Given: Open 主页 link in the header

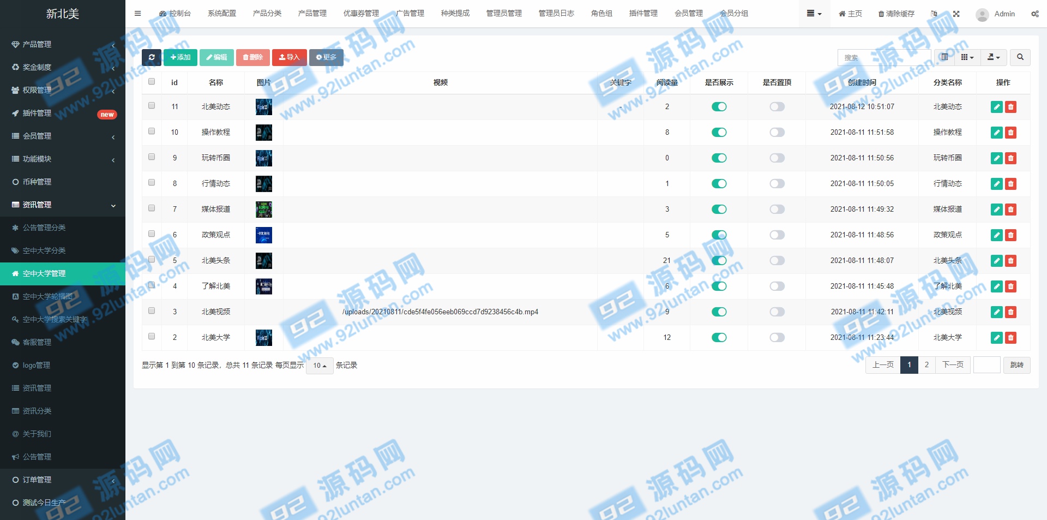Looking at the screenshot, I should click(x=850, y=14).
